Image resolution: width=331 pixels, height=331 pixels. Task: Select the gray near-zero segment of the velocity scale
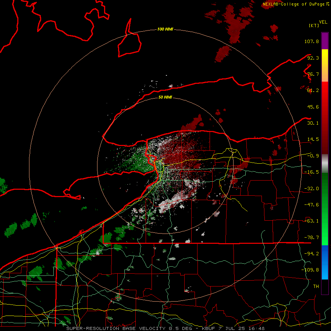tap(325, 164)
